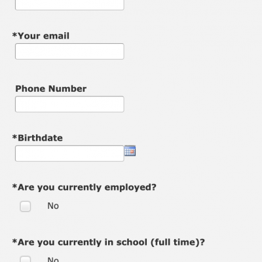This screenshot has width=262, height=262.
Task: Select the Are you currently employed question
Action: [x=84, y=187]
